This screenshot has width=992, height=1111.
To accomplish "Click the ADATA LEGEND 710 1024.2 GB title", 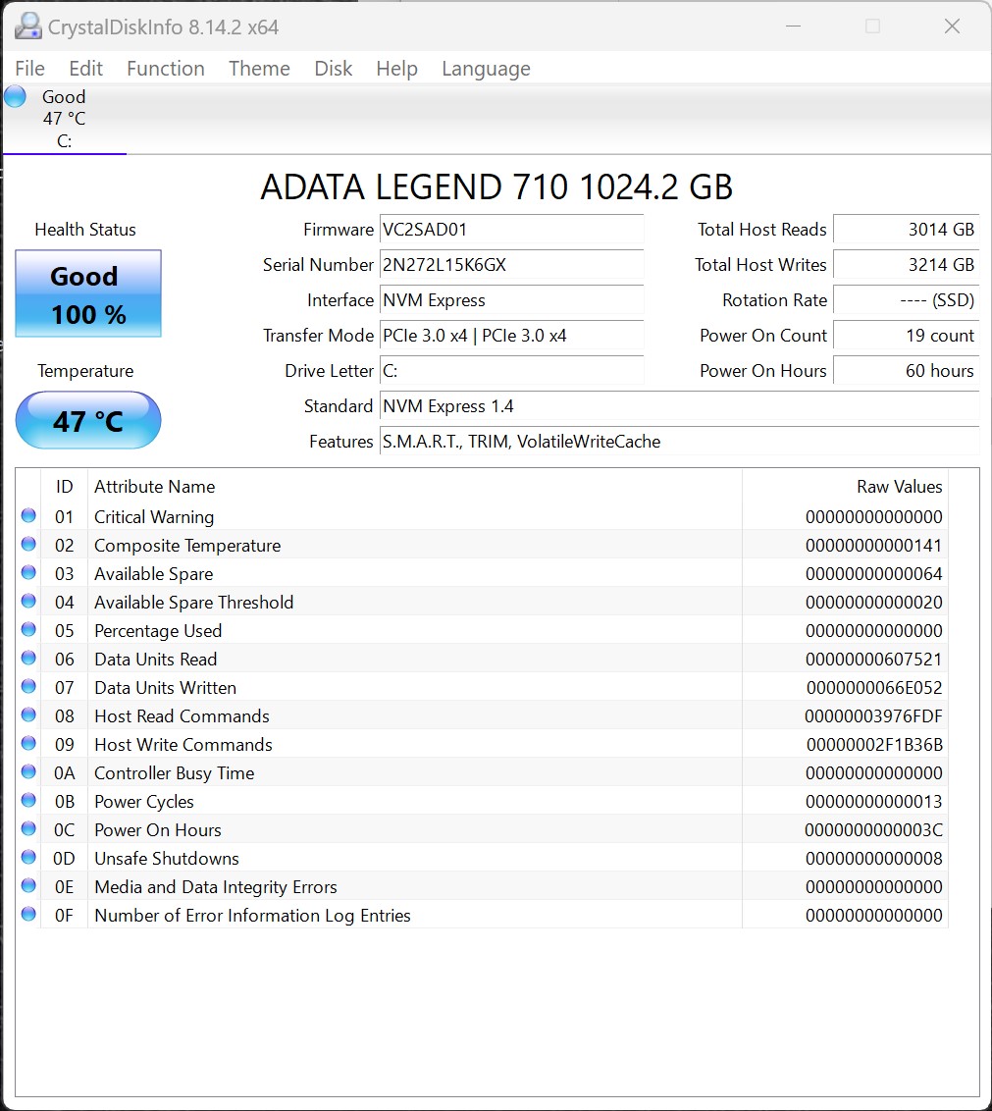I will click(496, 187).
